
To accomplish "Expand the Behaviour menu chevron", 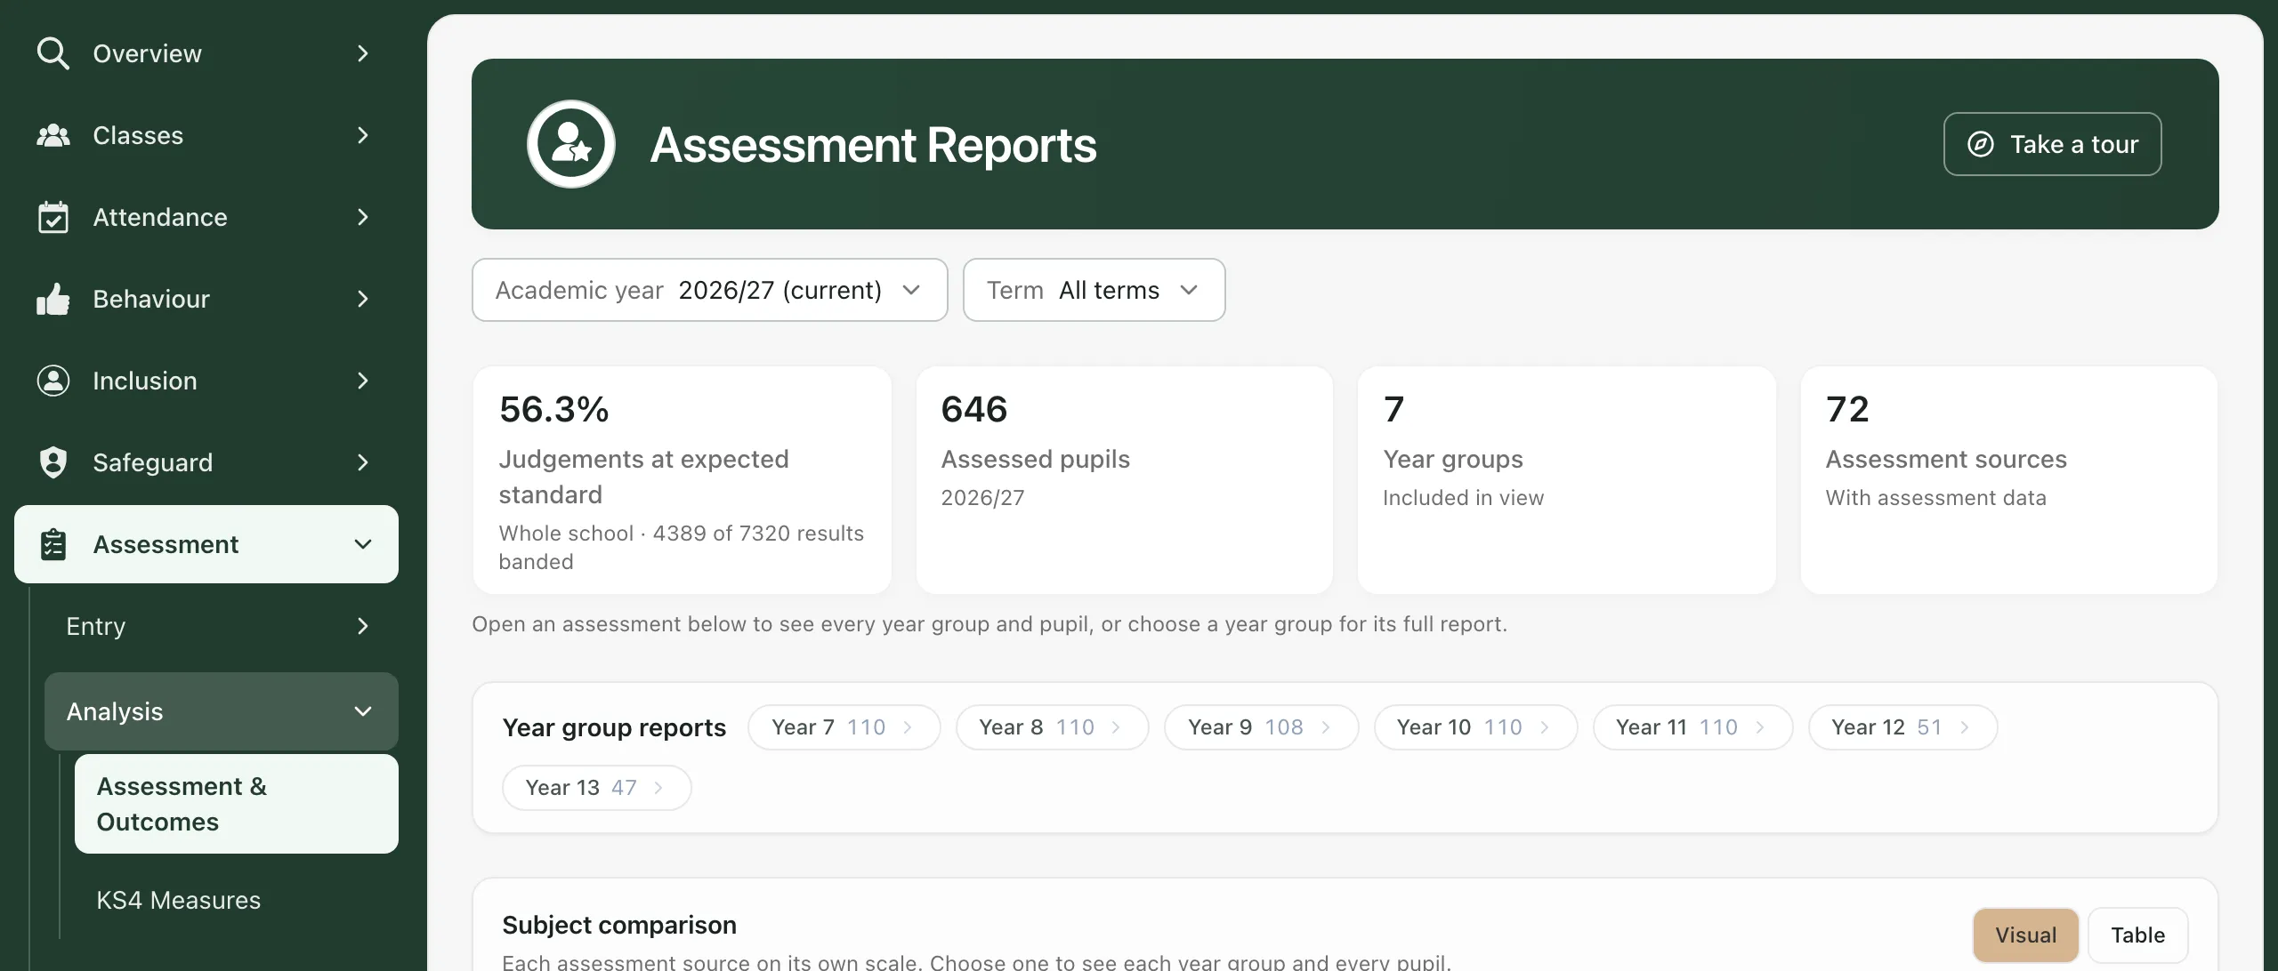I will pos(362,299).
